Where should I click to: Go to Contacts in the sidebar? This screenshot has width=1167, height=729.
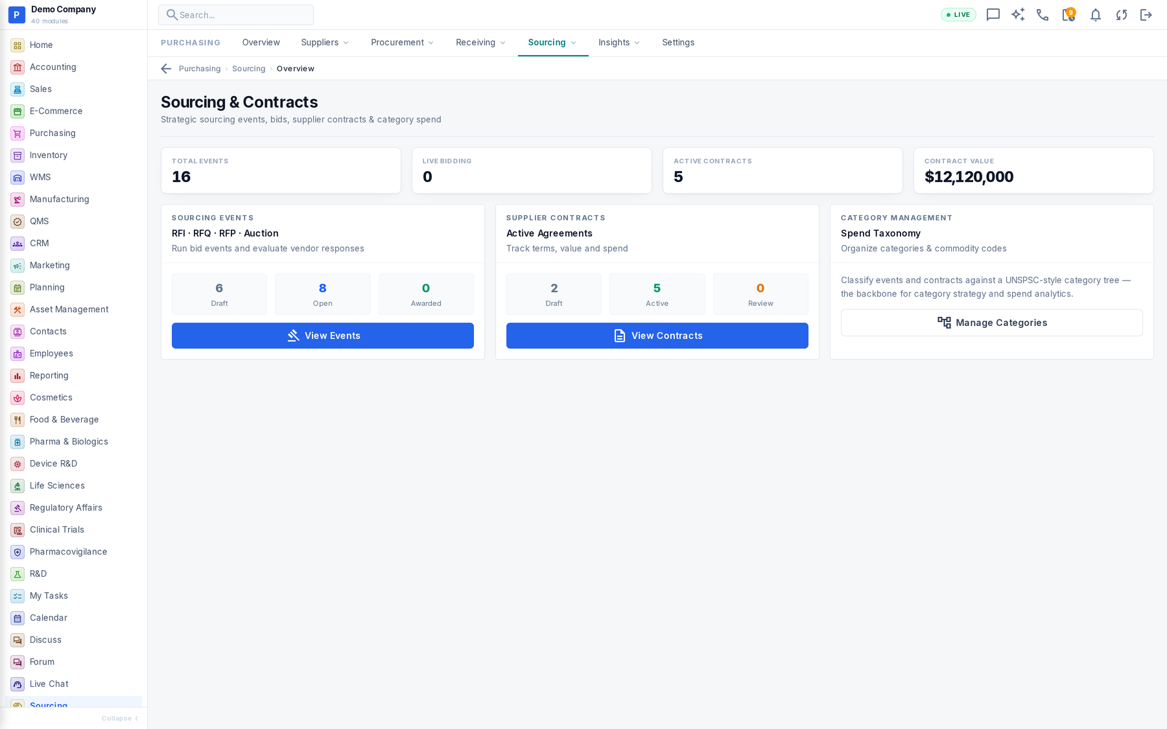[73, 332]
